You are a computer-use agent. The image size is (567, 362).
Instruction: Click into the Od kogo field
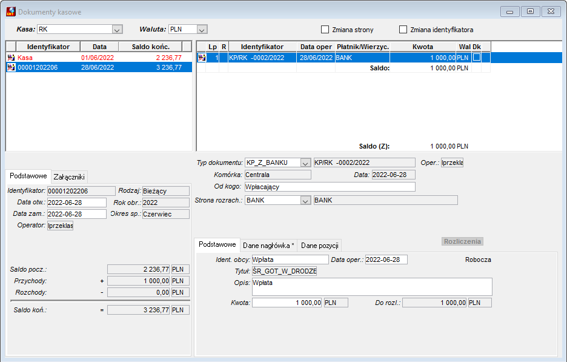click(x=330, y=187)
